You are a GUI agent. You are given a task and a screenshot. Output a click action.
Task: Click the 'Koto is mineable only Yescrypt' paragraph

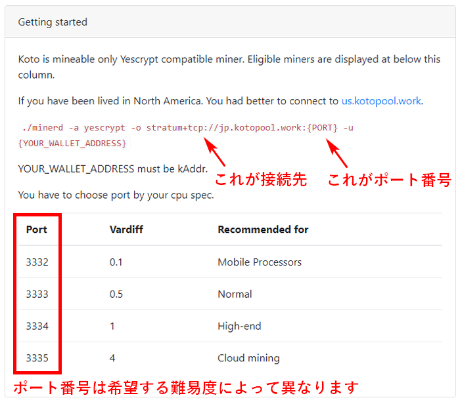229,67
